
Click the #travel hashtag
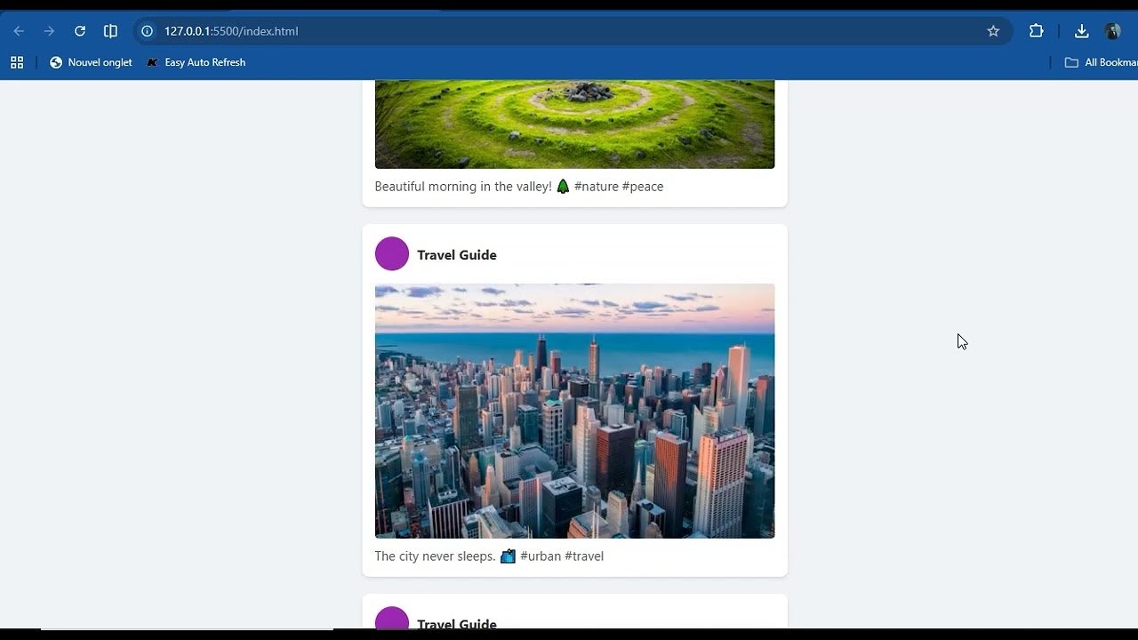click(x=584, y=556)
